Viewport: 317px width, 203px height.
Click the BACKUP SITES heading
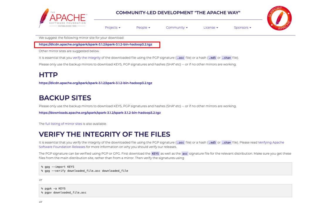[65, 98]
